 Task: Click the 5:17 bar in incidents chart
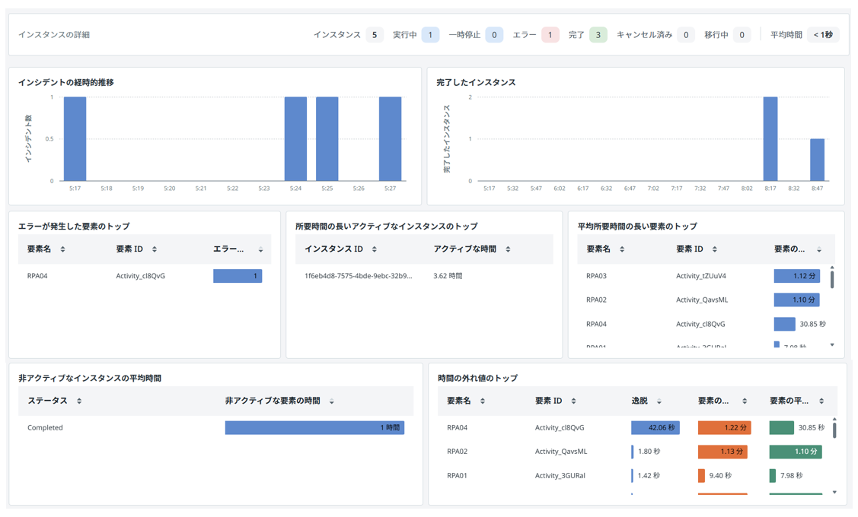(x=75, y=139)
